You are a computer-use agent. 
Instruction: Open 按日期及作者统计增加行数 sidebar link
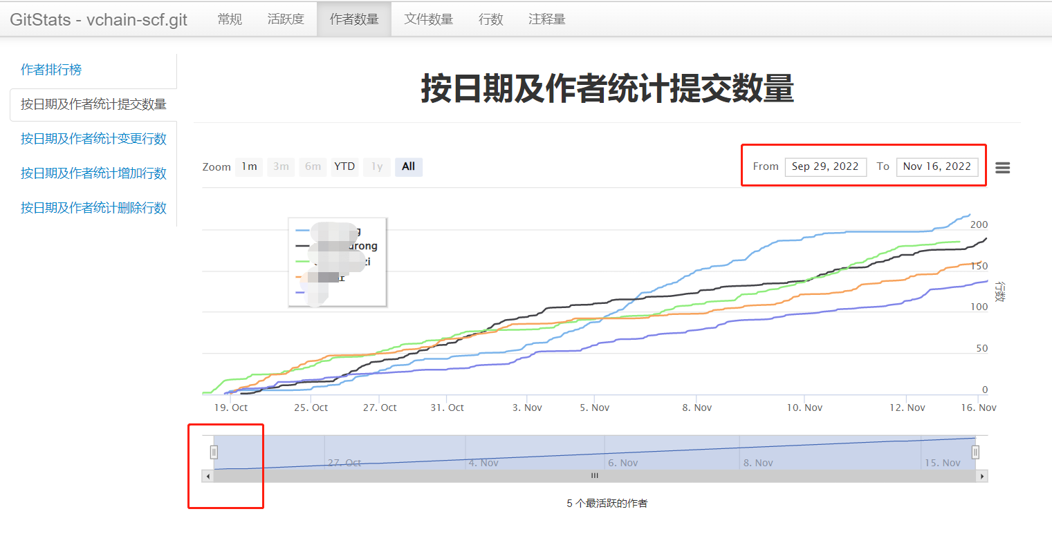pos(93,173)
